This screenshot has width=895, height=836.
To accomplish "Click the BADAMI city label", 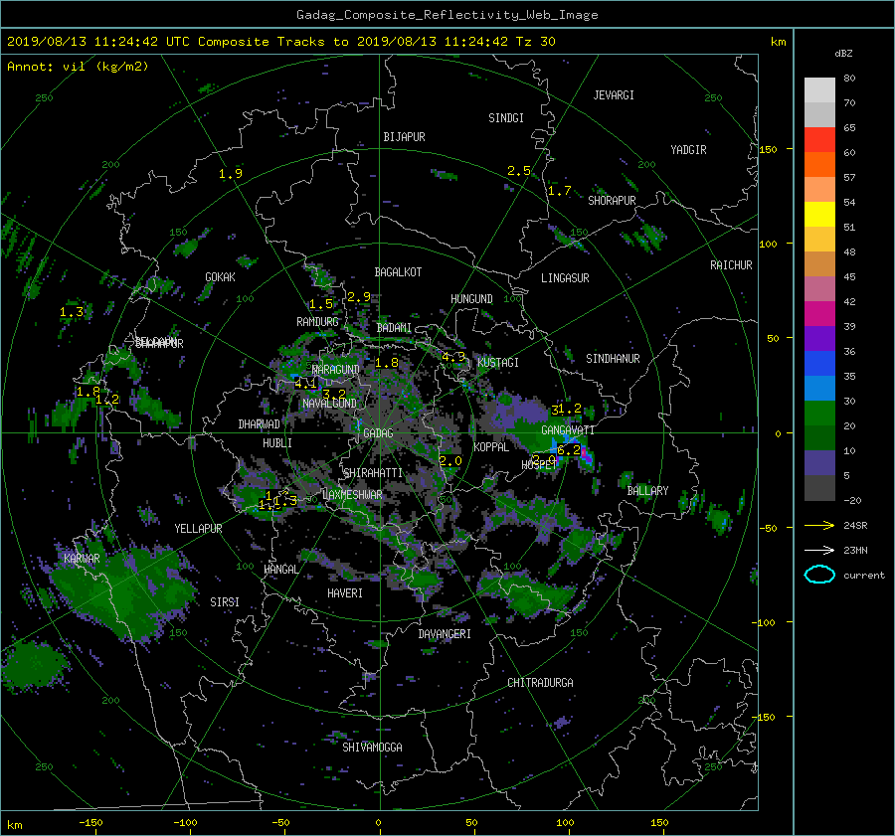I will click(394, 328).
